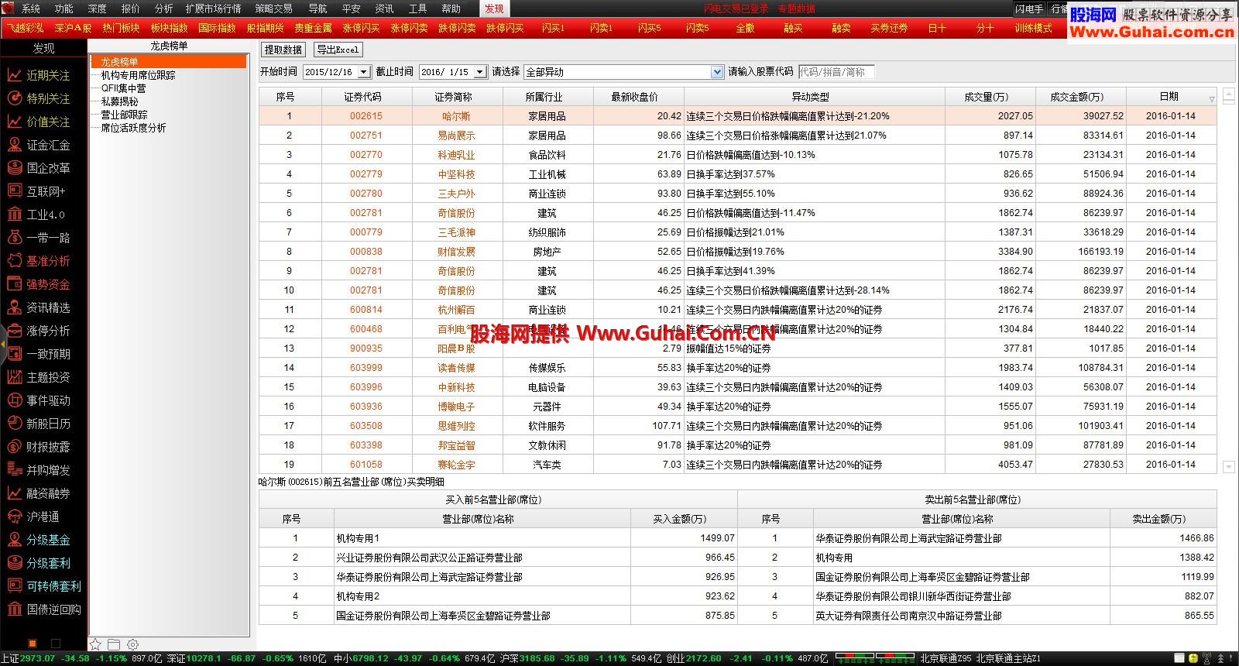
Task: Select 机构专用席位跟踪 in the list
Action: [138, 75]
